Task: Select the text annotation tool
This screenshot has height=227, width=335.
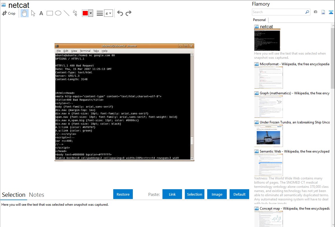Action: (x=41, y=13)
